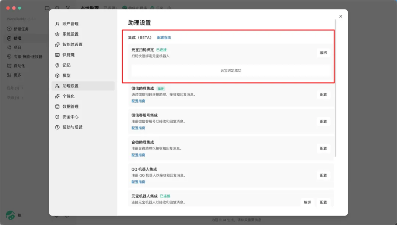Open 自动化 in WorkBuddy main sidebar
The width and height of the screenshot is (397, 225).
(16, 66)
